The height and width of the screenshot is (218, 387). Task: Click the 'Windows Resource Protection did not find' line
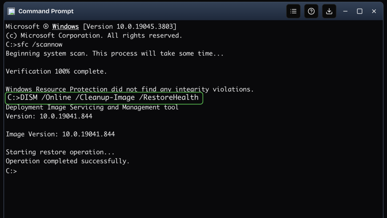[x=130, y=89]
